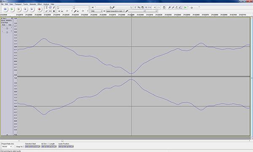Open the Effect menu
Screen dimensions: 253x152
coord(40,4)
